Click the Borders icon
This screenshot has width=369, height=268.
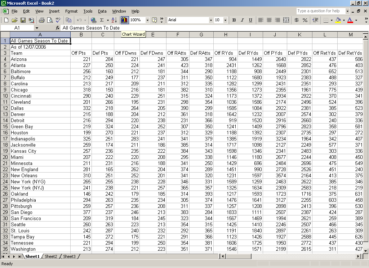coord(326,20)
